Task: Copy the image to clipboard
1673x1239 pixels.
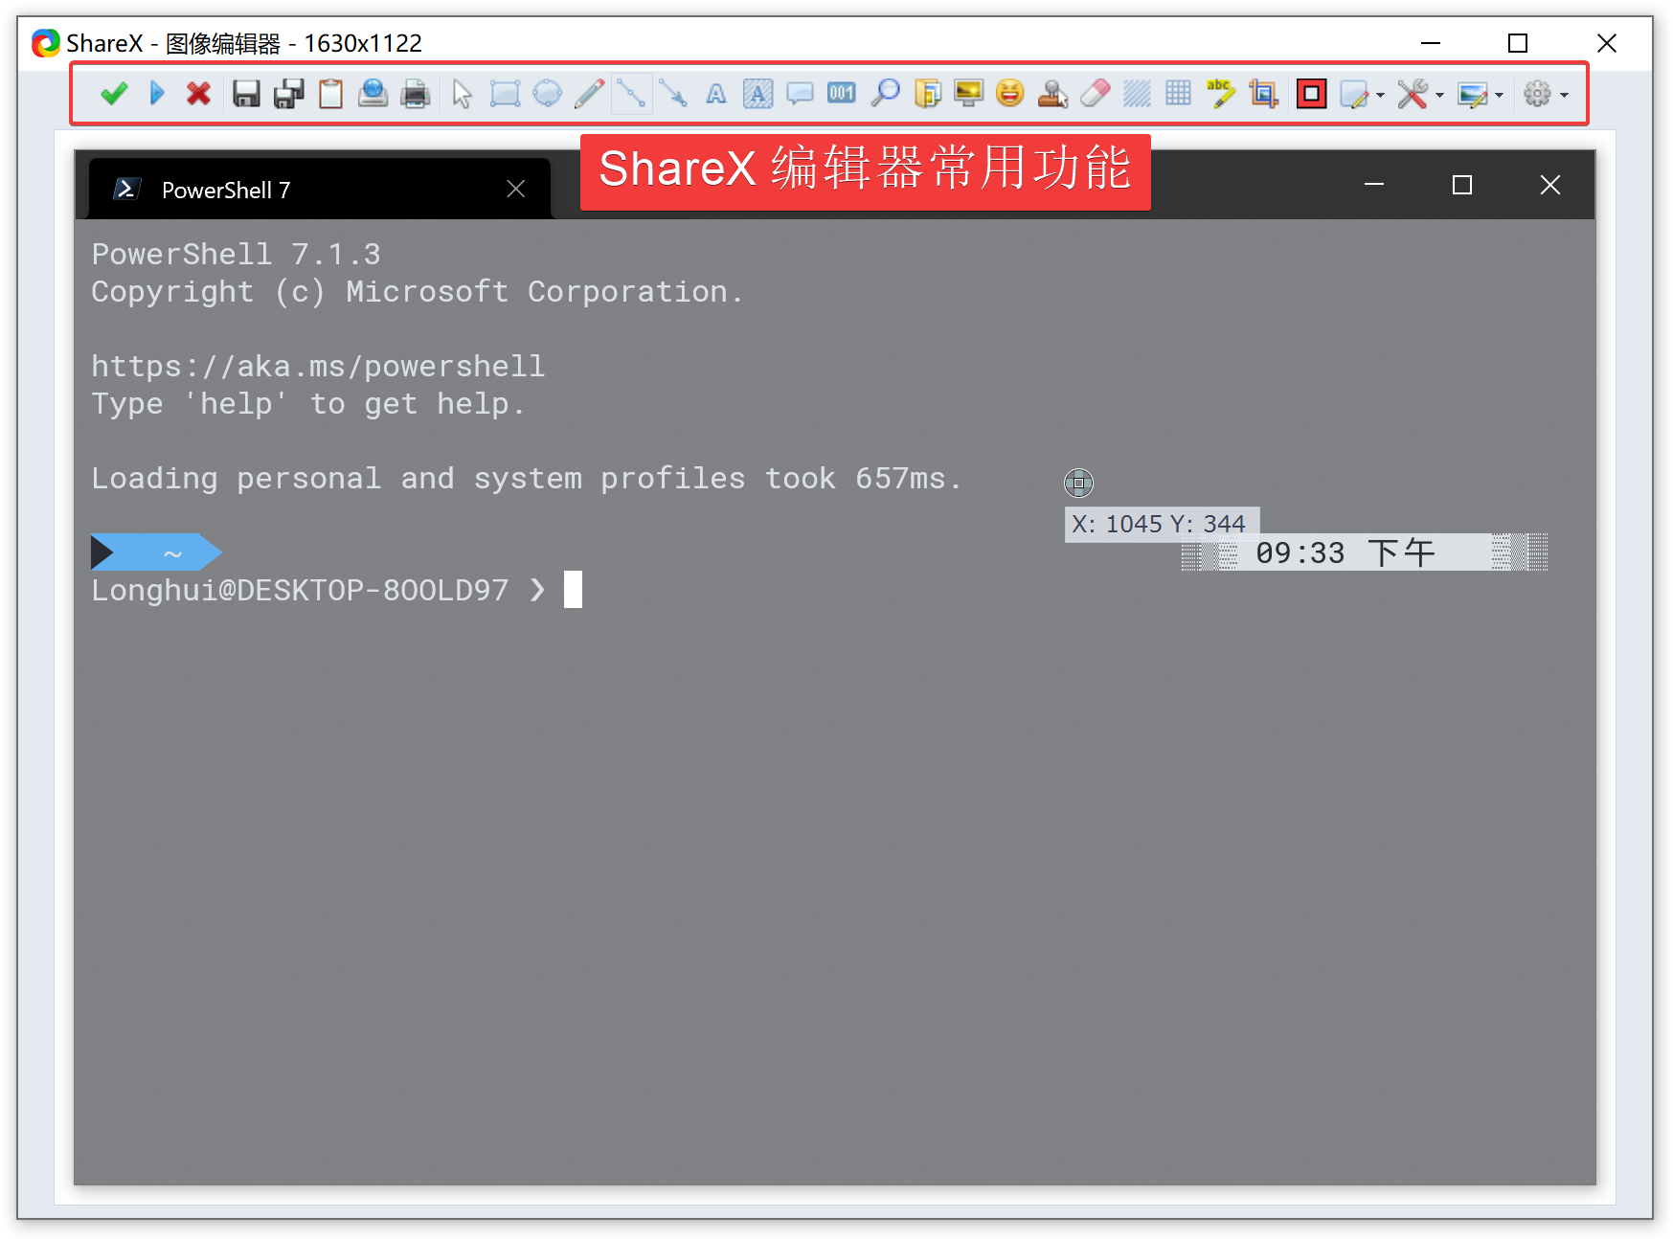Action: click(x=330, y=94)
